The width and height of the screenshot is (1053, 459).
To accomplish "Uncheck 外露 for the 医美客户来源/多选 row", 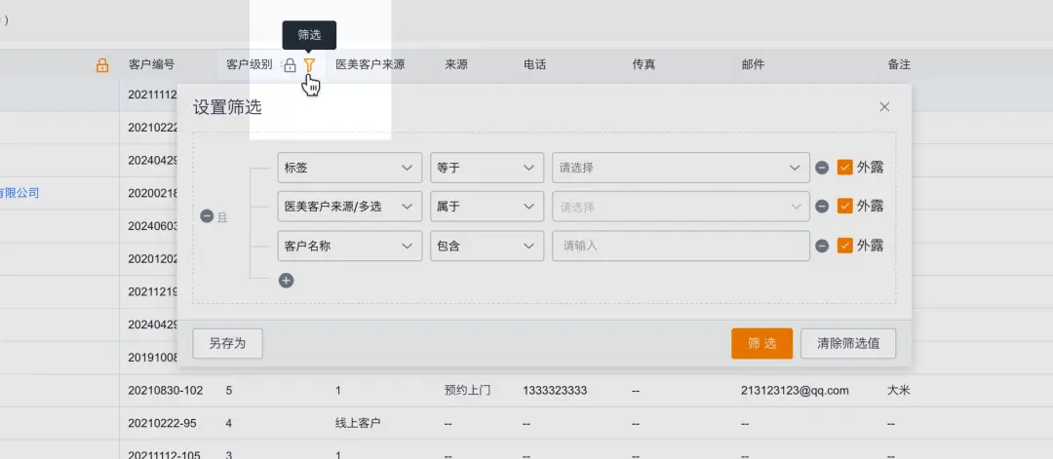I will pyautogui.click(x=845, y=207).
